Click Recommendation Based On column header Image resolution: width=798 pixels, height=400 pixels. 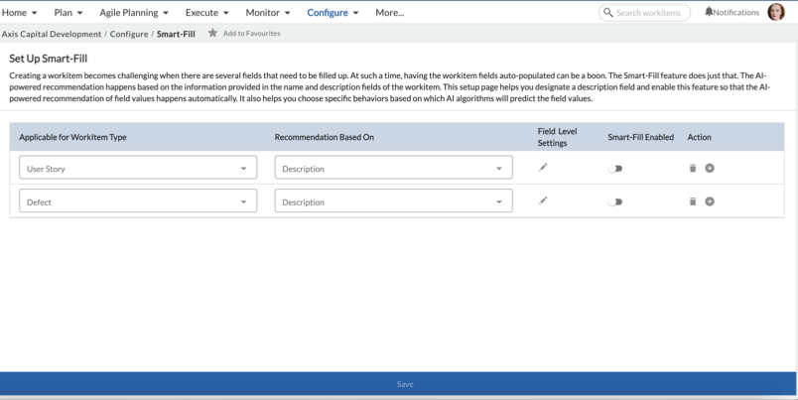[325, 137]
